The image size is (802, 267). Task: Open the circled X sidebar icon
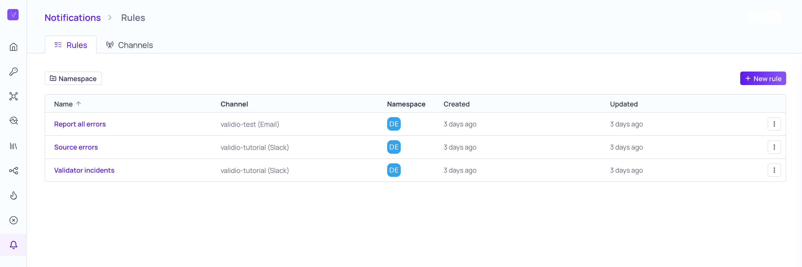[x=13, y=220]
